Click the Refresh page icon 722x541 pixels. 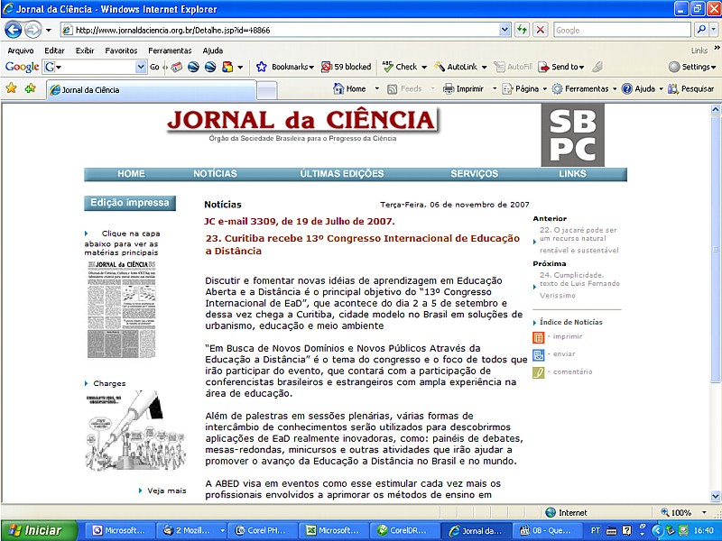coord(522,30)
